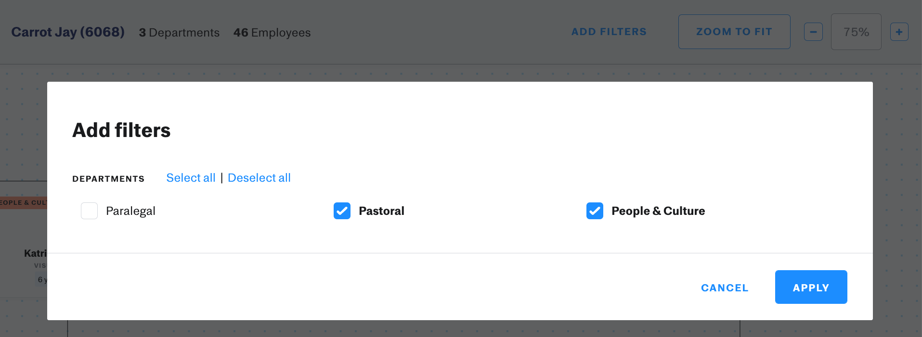Click the Deselect all link

(259, 178)
